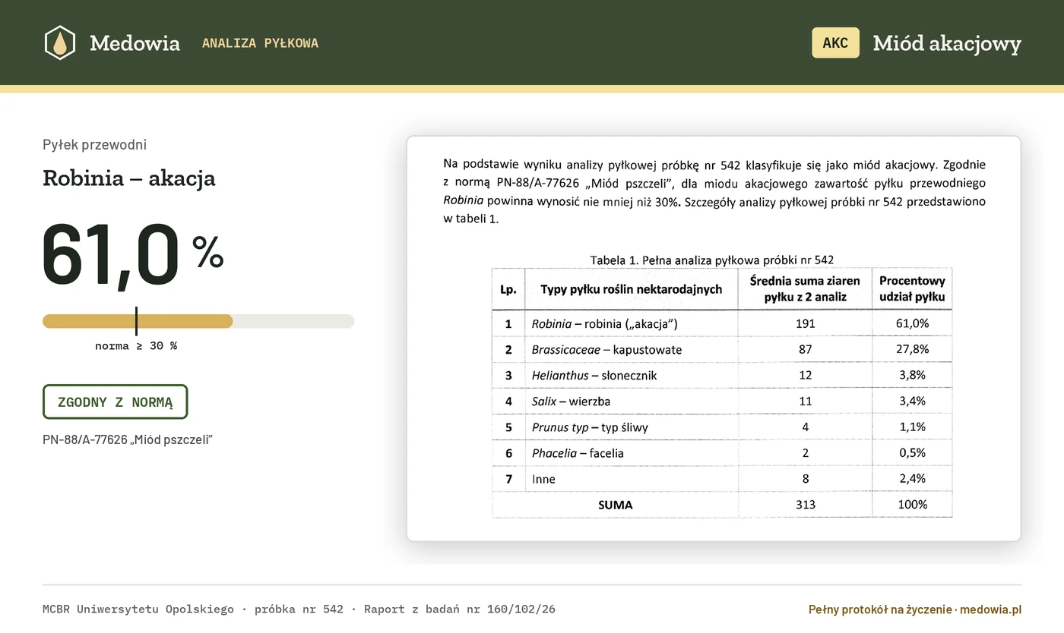Select the Miód akacjowy title
1064x633 pixels.
click(947, 43)
